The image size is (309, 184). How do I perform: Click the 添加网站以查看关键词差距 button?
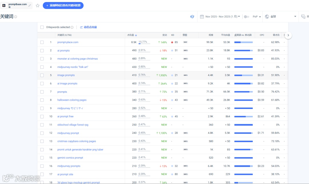pos(63,5)
